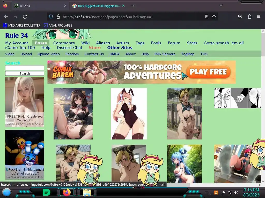265x198 pixels.
Task: Click the vertical page scrollbar
Action: click(263, 44)
